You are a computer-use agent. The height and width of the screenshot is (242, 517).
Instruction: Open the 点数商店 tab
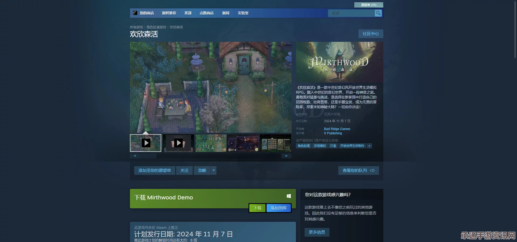[x=206, y=13]
